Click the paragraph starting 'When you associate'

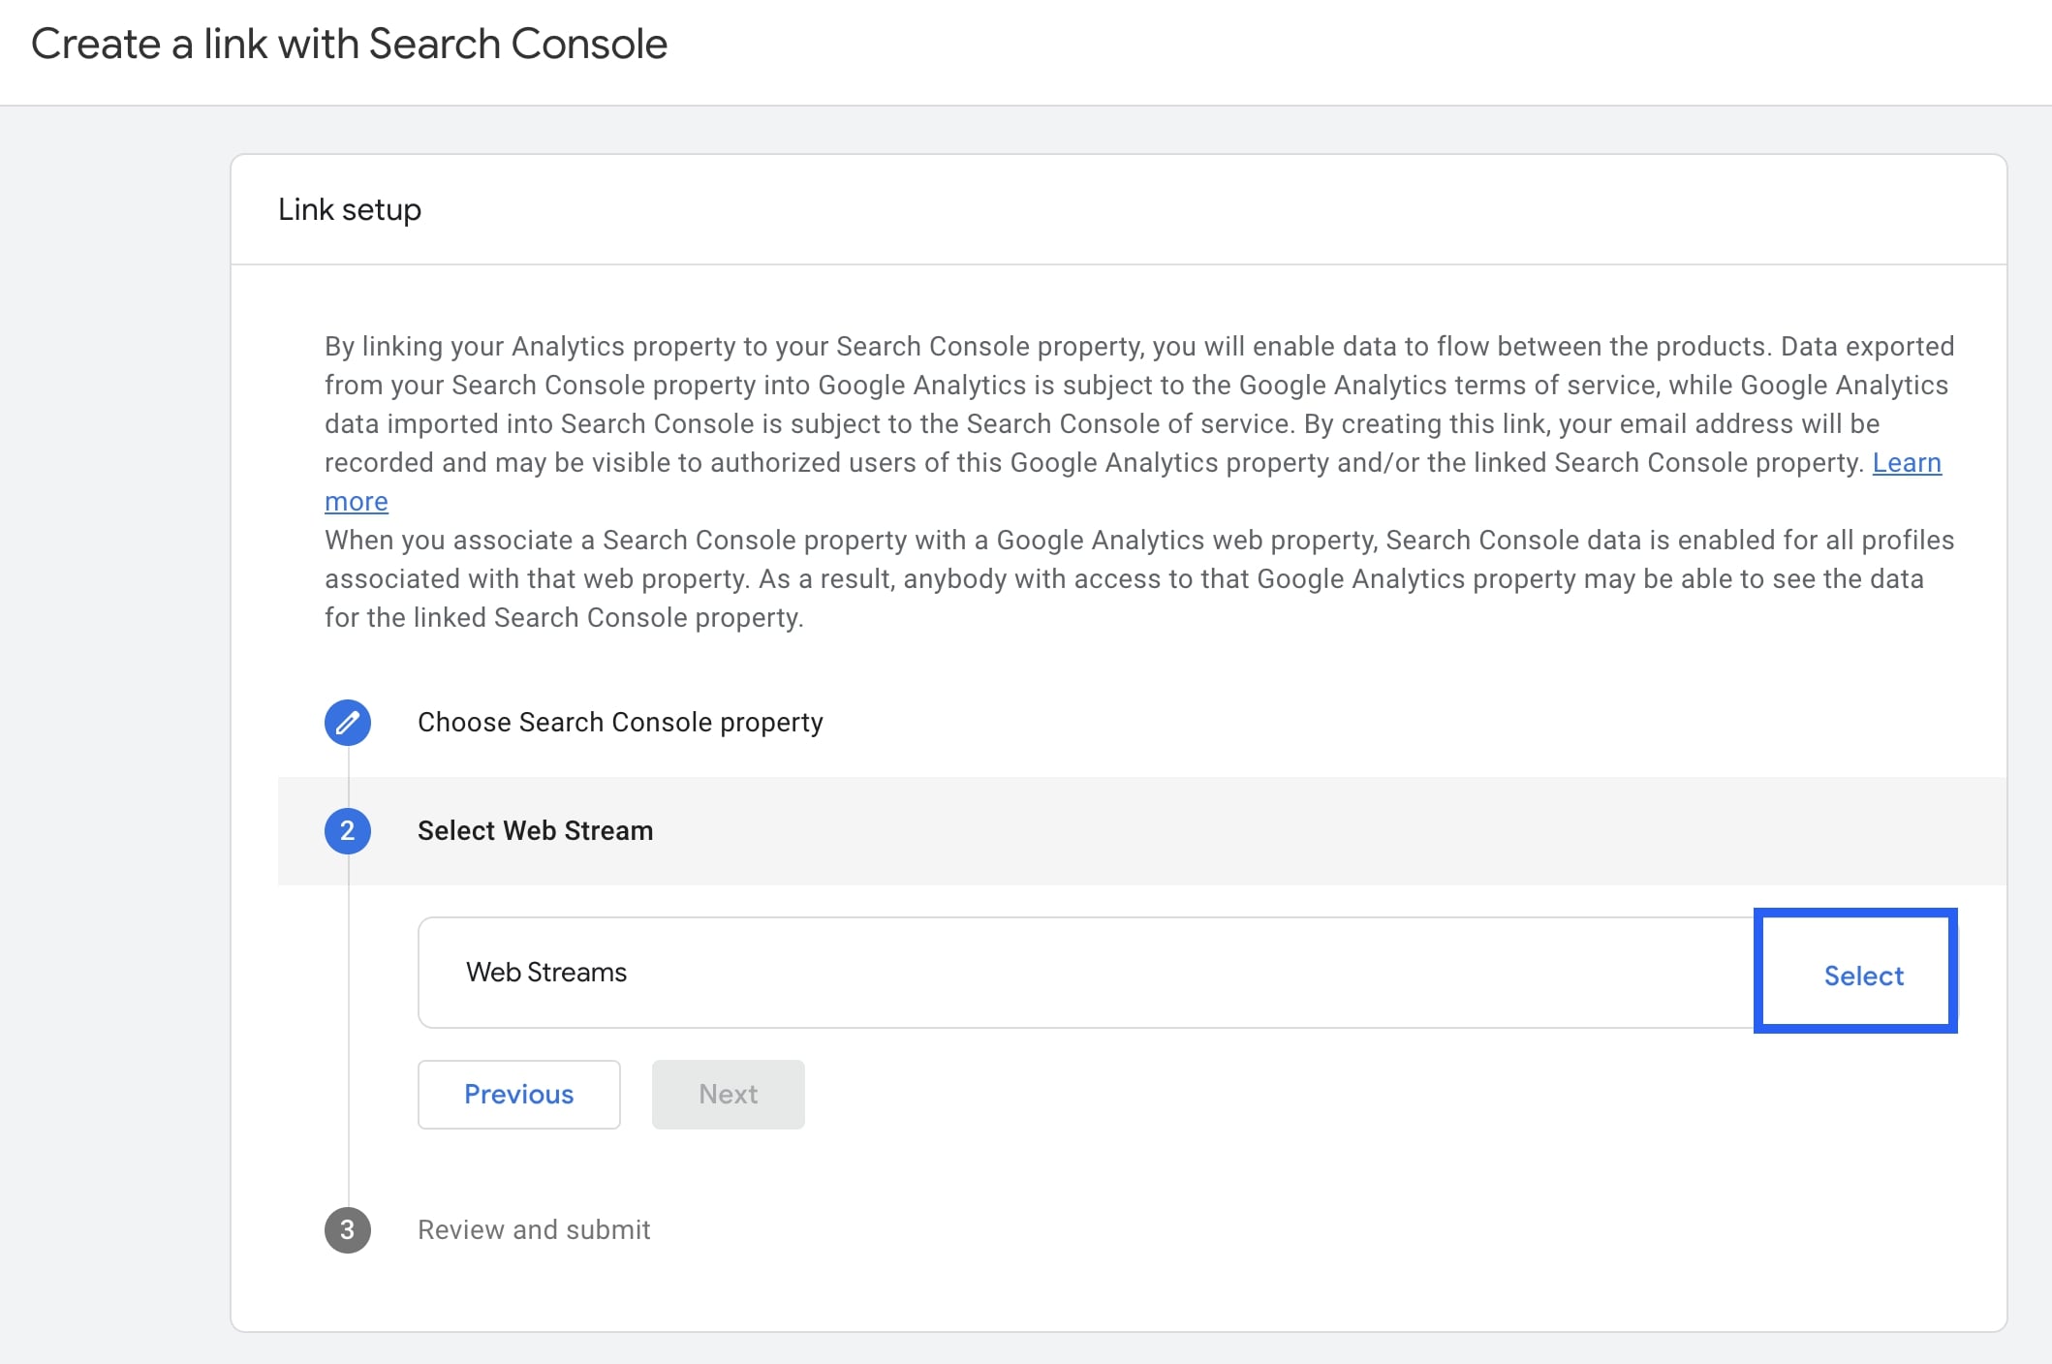point(1139,579)
